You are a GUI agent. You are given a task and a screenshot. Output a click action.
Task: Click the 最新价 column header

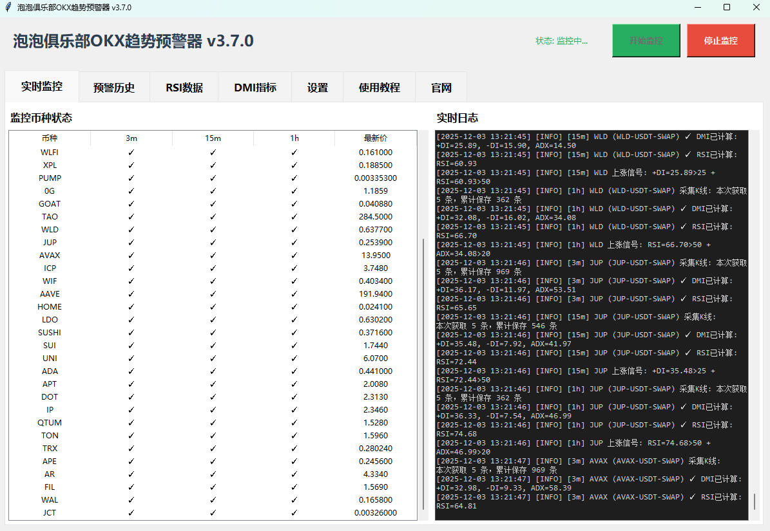tap(376, 138)
